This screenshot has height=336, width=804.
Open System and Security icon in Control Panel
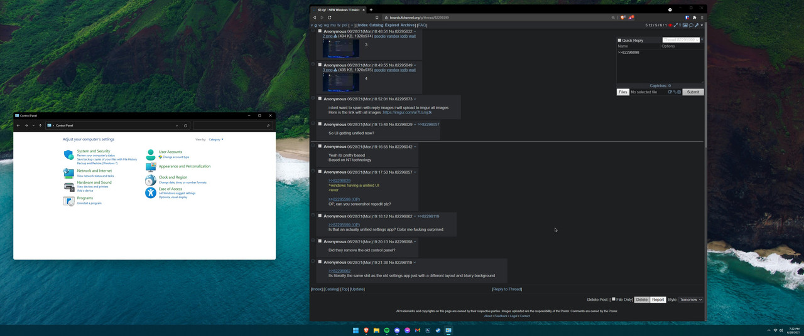click(x=68, y=155)
